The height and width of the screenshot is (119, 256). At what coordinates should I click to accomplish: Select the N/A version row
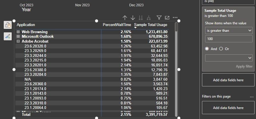[x=92, y=80]
